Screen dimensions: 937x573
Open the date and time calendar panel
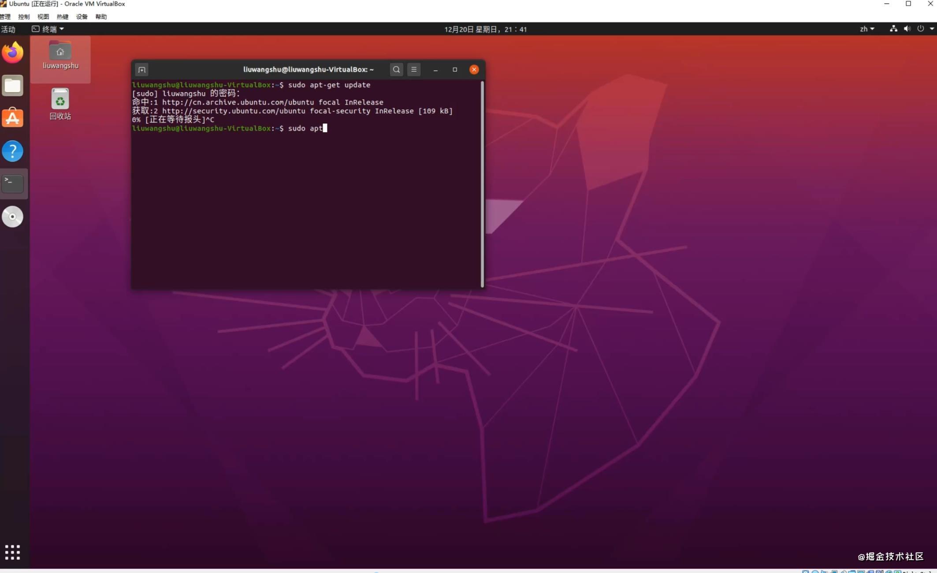coord(485,29)
